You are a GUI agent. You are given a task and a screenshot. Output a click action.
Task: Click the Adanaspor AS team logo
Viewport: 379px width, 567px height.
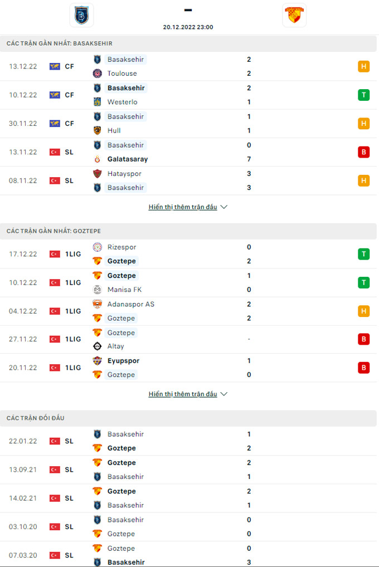(x=97, y=304)
